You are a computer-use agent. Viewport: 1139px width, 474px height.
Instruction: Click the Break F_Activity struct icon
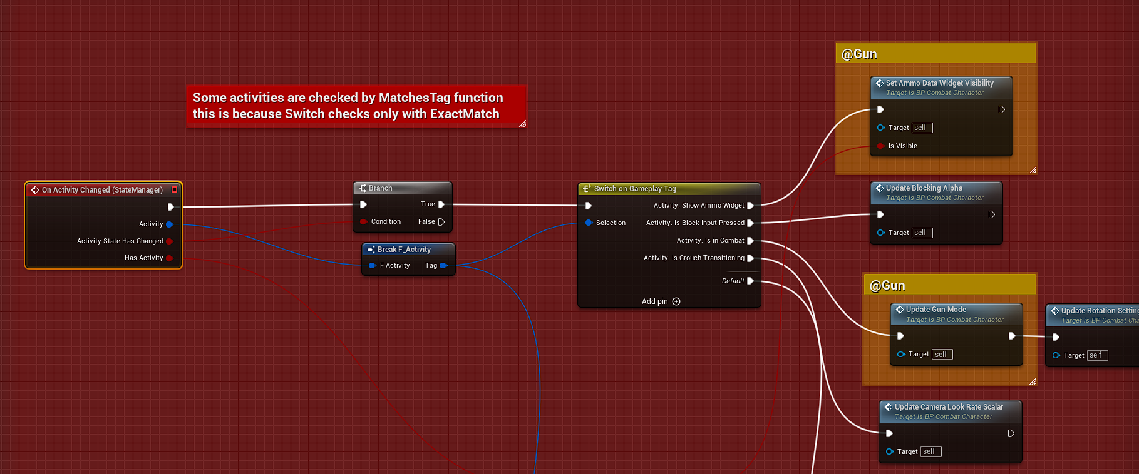371,250
